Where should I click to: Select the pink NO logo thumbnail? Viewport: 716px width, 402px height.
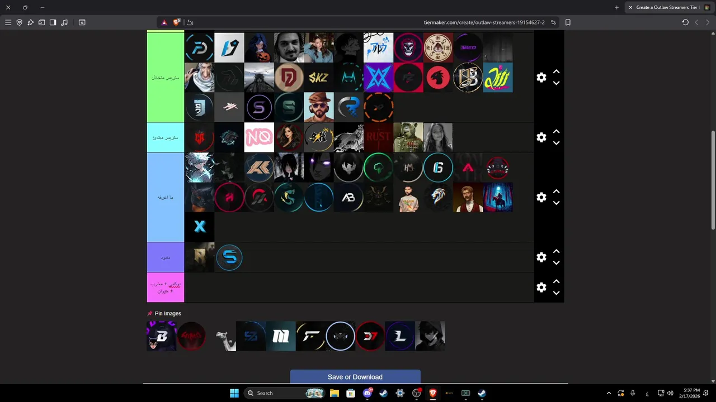pos(259,137)
